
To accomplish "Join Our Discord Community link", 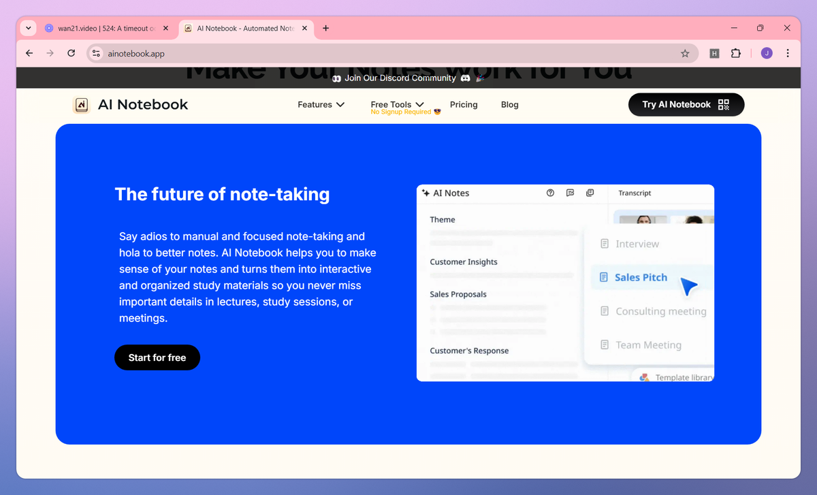I will click(400, 78).
